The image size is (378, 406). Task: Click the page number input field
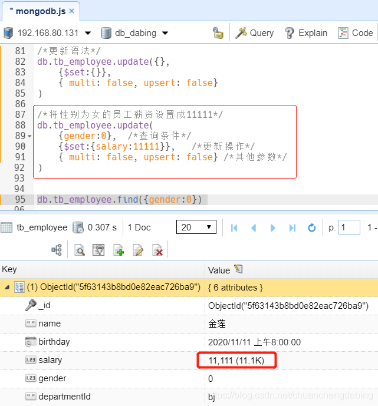tap(349, 227)
